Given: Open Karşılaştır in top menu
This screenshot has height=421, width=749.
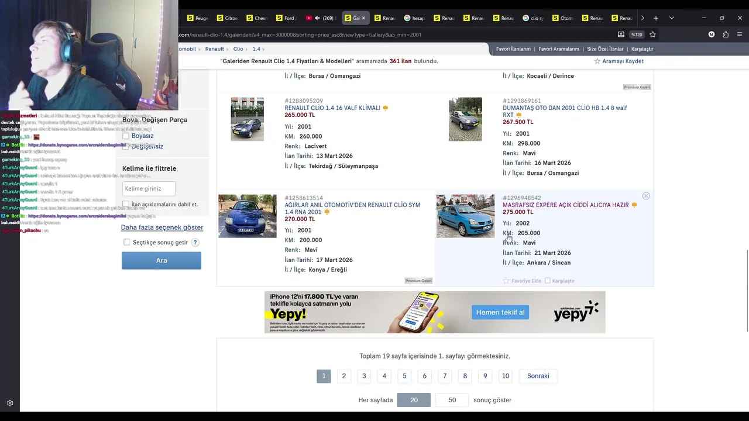Looking at the screenshot, I should tap(642, 49).
